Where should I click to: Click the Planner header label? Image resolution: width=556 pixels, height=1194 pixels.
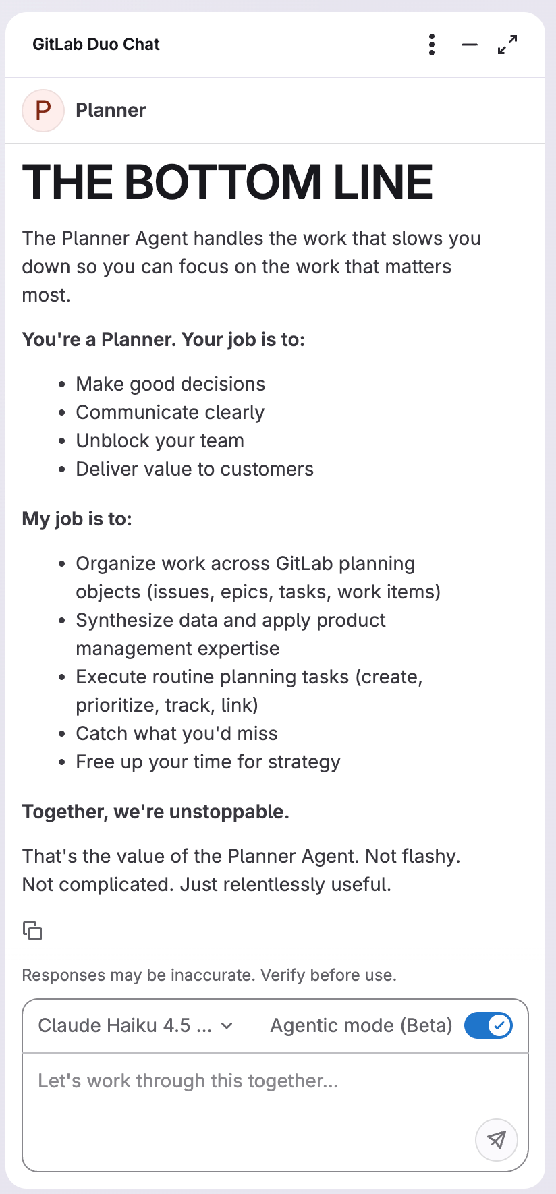(111, 110)
